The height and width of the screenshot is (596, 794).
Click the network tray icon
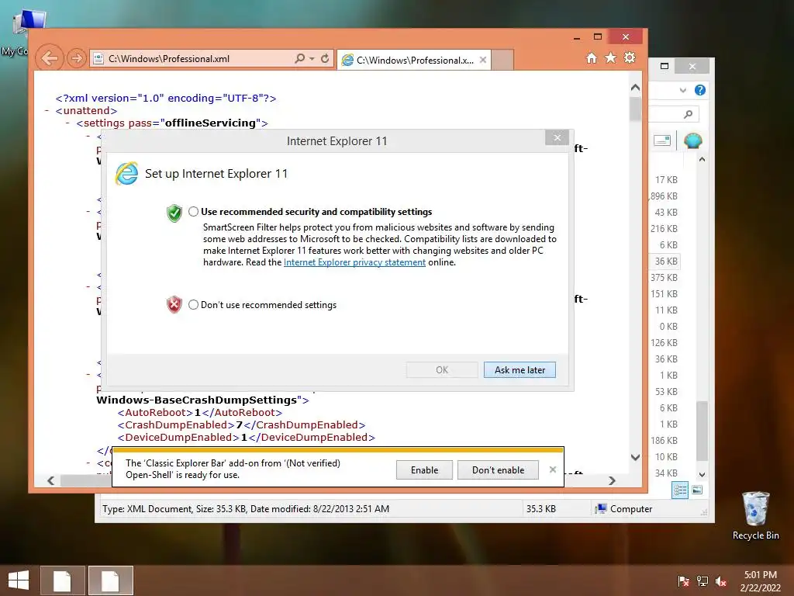(x=703, y=581)
